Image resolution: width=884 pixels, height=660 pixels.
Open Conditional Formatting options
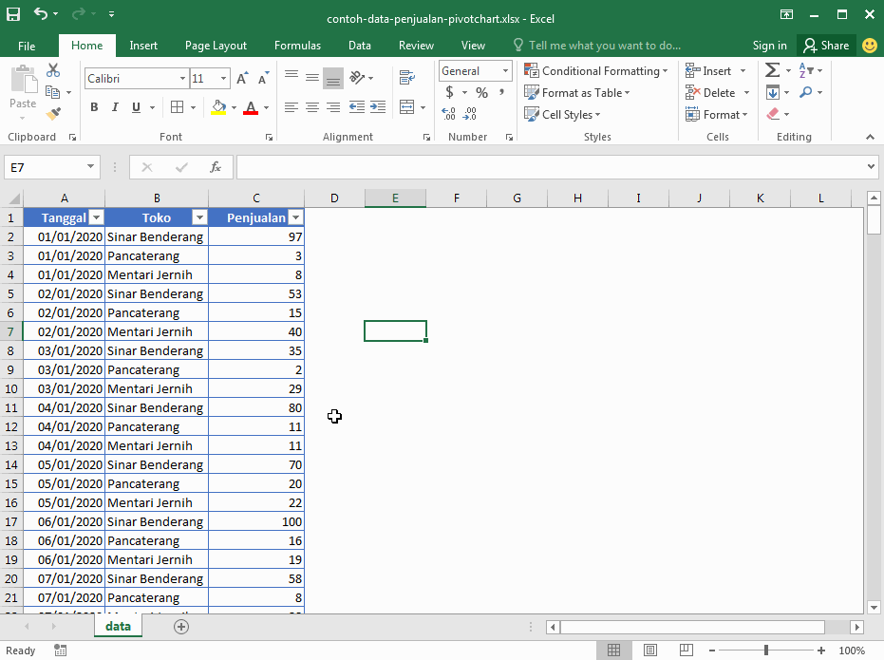click(596, 70)
